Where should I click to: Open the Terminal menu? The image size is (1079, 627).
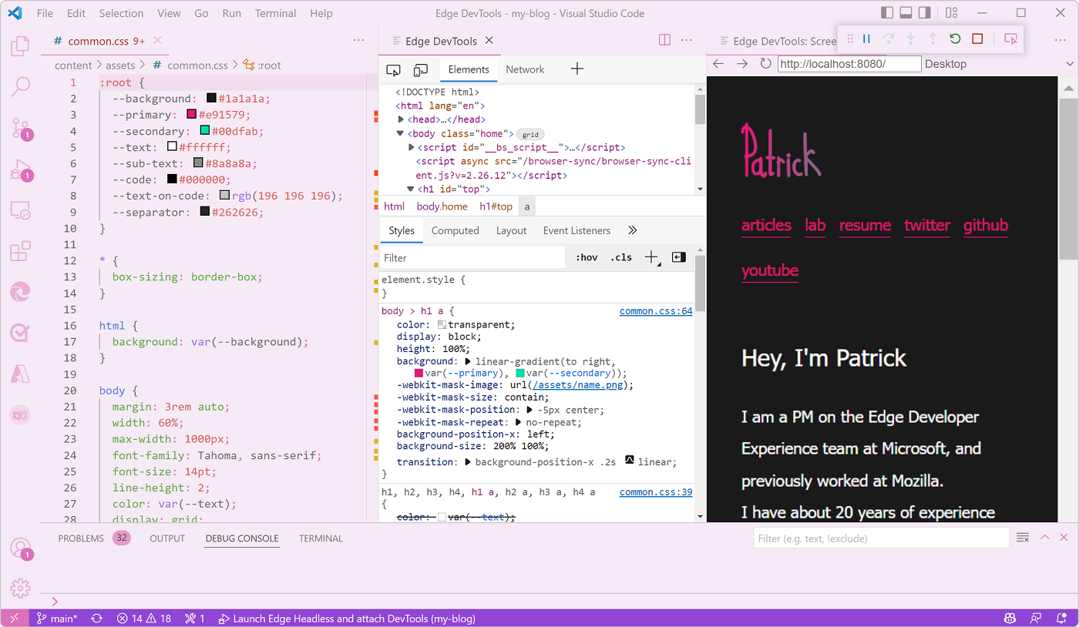click(x=275, y=13)
